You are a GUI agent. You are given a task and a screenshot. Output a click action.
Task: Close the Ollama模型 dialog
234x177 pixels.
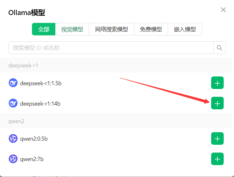[223, 10]
